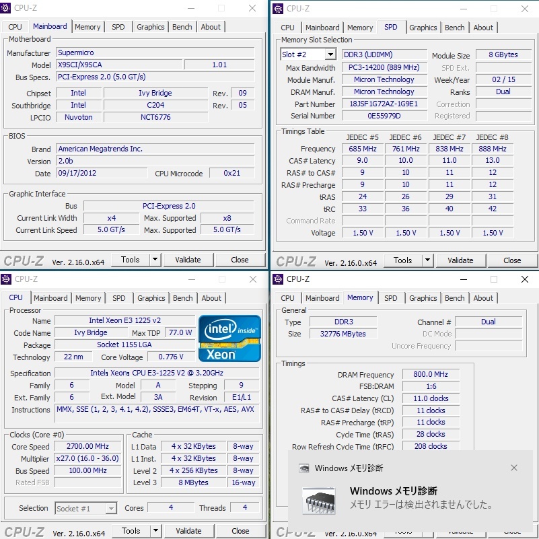Image resolution: width=539 pixels, height=539 pixels.
Task: Open Bench tab in CPU window
Action: pyautogui.click(x=183, y=298)
